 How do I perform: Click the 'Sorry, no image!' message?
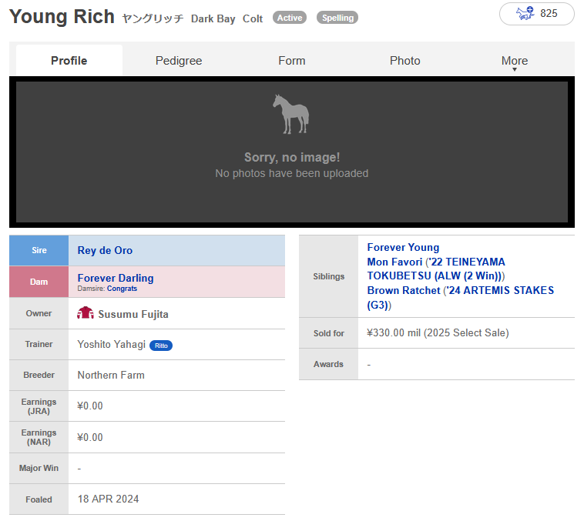tap(292, 157)
